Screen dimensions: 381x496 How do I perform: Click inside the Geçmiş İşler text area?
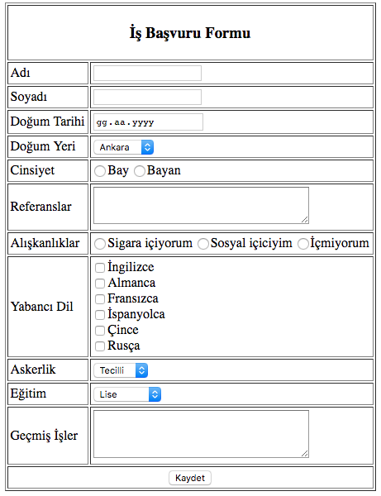click(x=201, y=434)
